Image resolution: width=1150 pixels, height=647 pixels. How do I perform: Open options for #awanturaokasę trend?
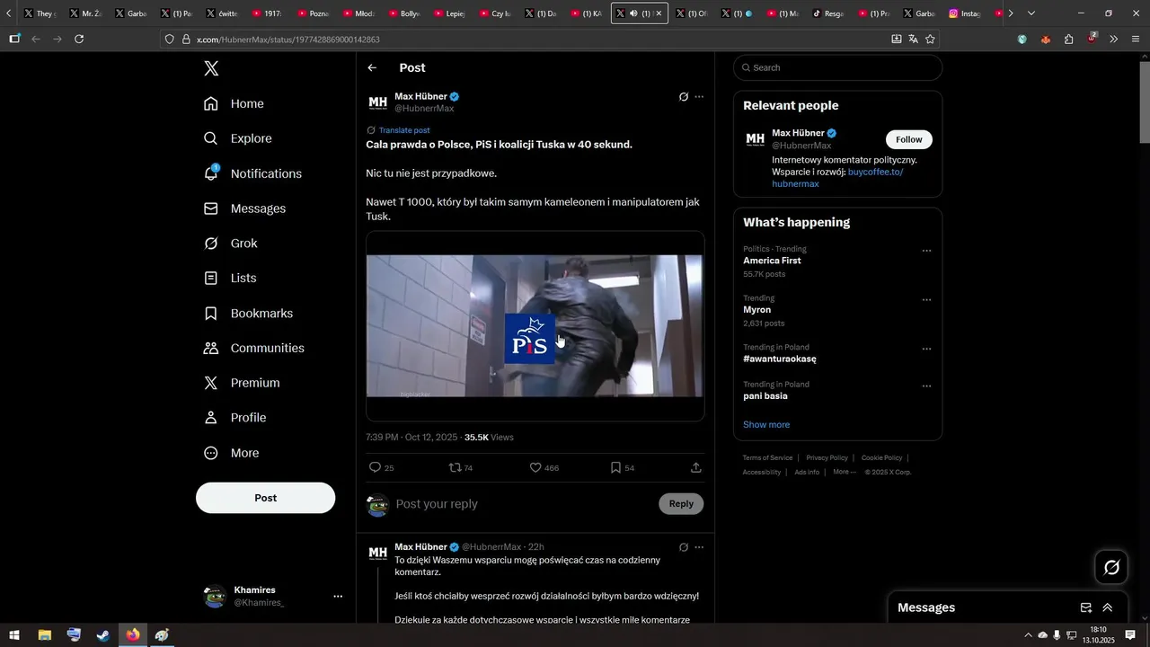[926, 349]
